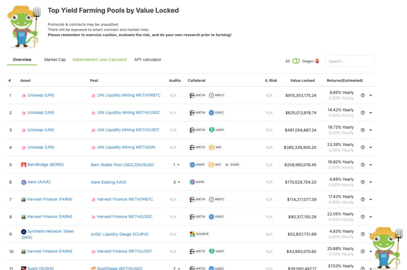The width and height of the screenshot is (407, 270).
Task: Click the Uniswap logo in row 1 Asset column
Action: (x=23, y=95)
